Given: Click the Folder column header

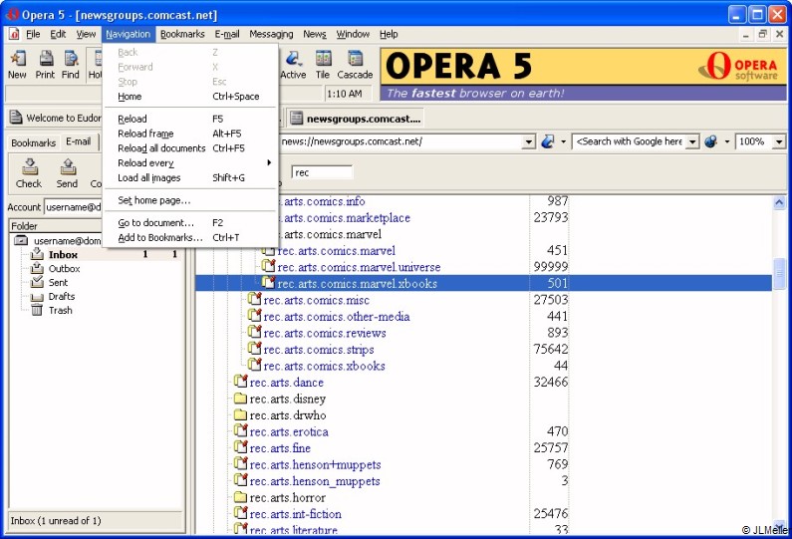Looking at the screenshot, I should 56,226.
